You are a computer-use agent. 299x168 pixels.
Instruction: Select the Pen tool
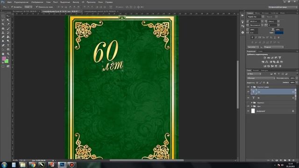coord(3,45)
